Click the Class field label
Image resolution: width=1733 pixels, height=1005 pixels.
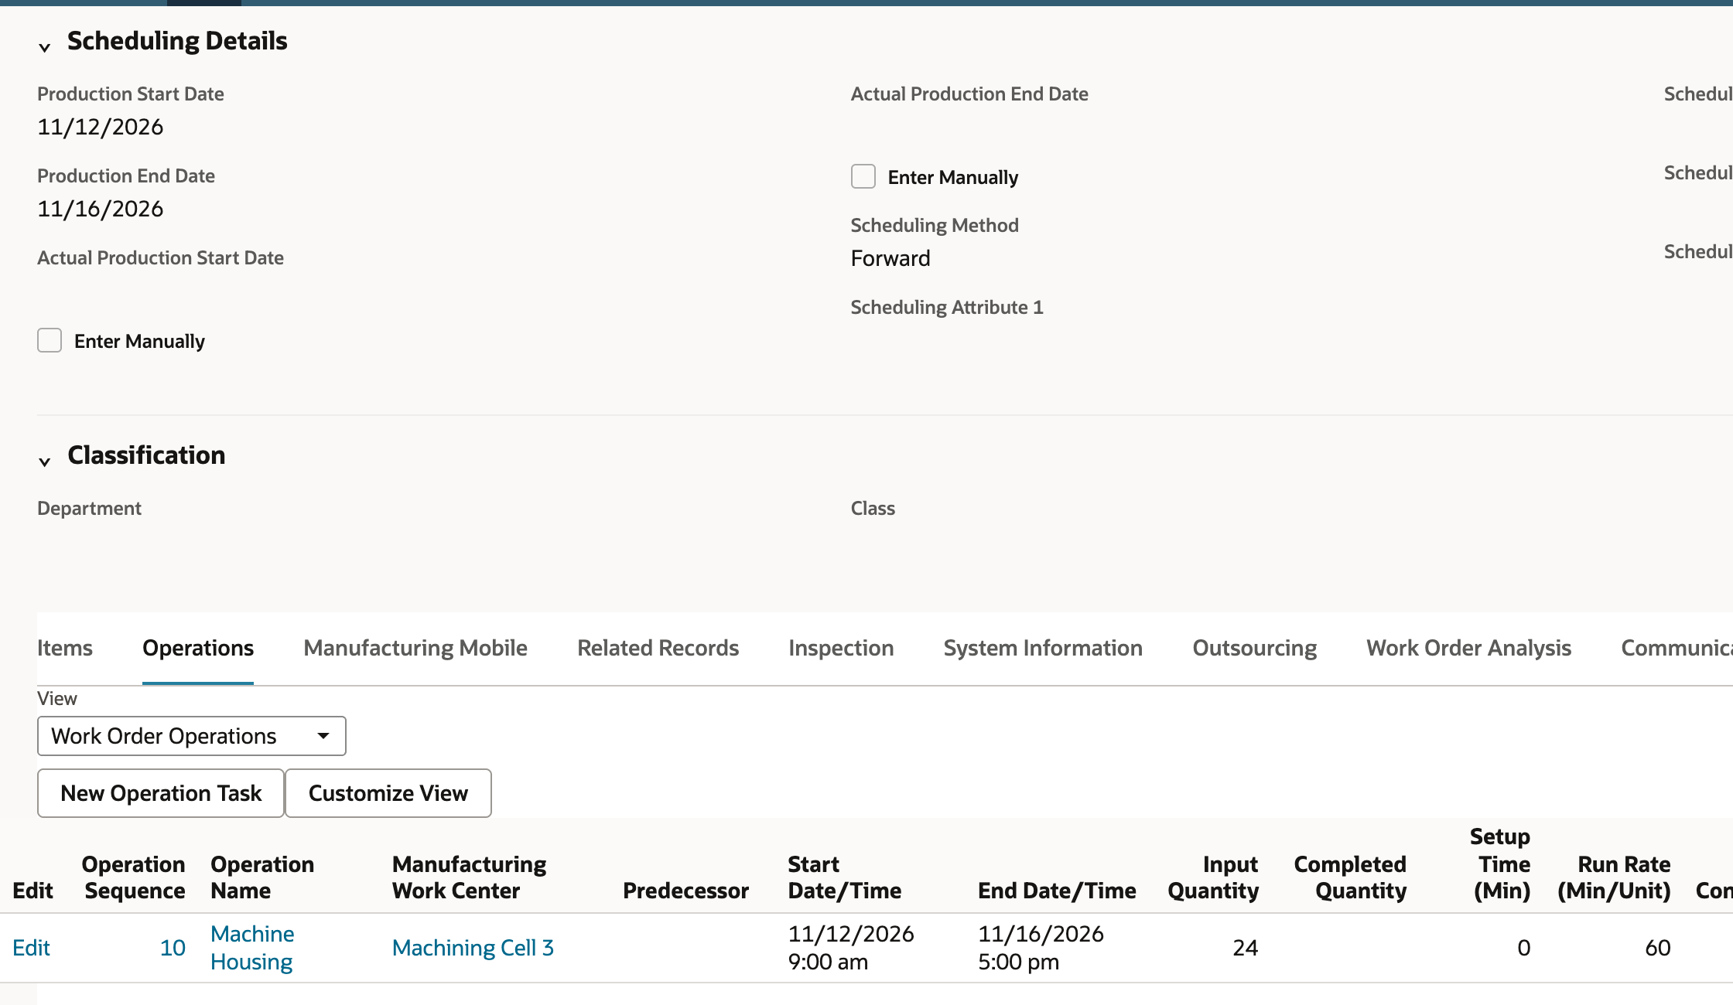pos(873,509)
